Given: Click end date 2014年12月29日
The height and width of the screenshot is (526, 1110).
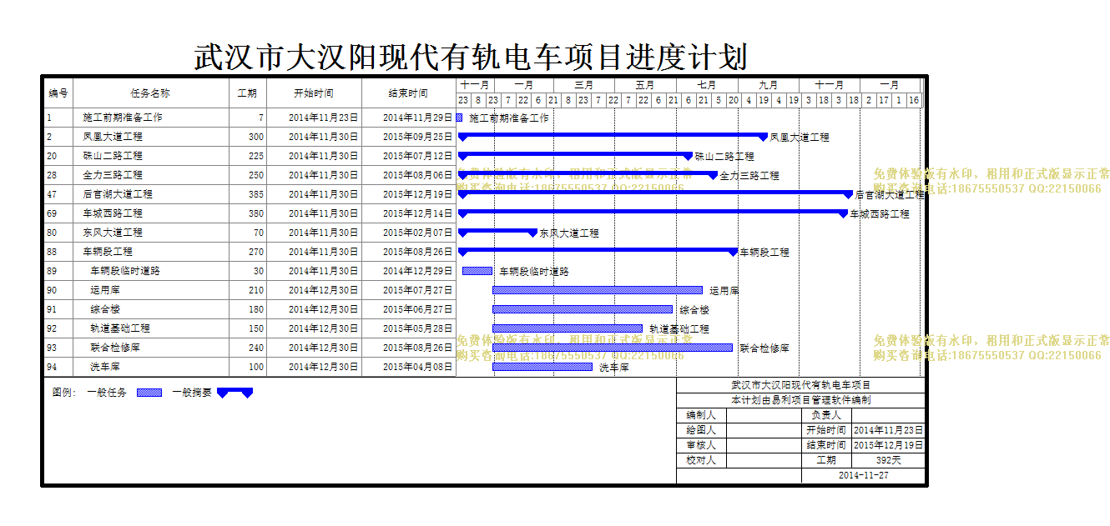Looking at the screenshot, I should coord(417,271).
